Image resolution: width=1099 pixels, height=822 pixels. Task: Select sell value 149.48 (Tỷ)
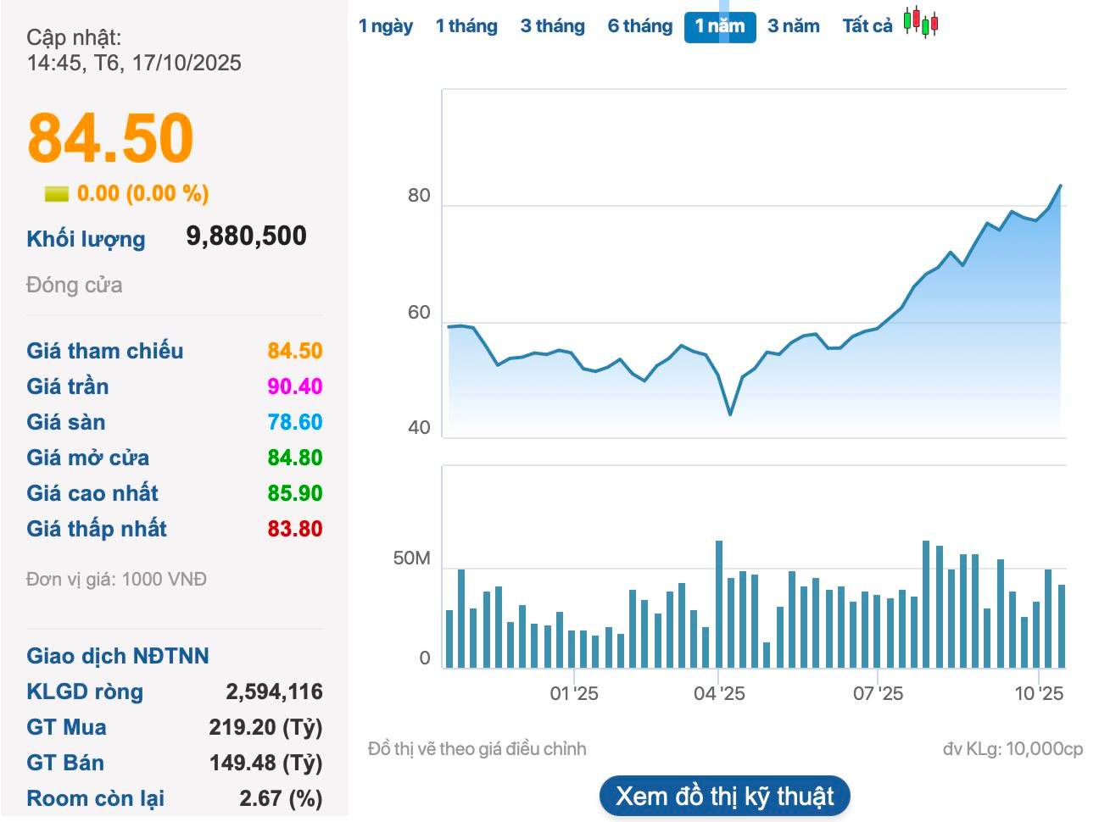tap(266, 763)
